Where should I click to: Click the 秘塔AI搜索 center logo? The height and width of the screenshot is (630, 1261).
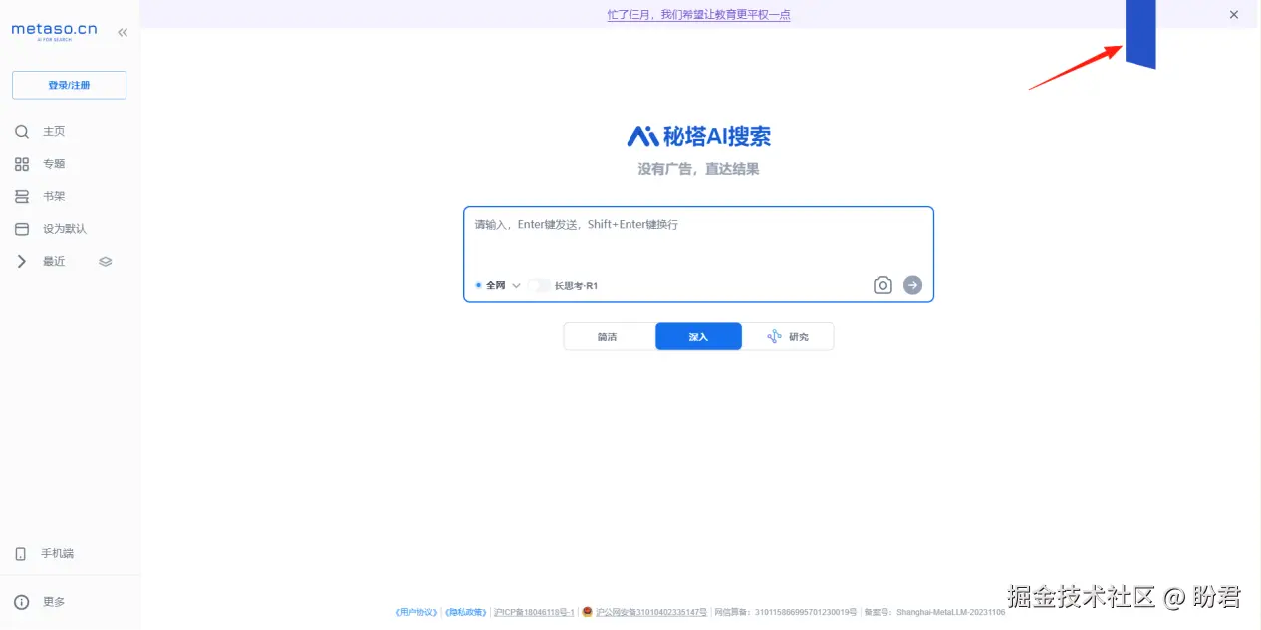pyautogui.click(x=698, y=136)
